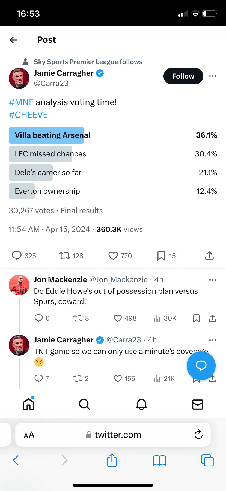Repost the MNF poll post
Screen dimensions: 226x491
(x=65, y=256)
